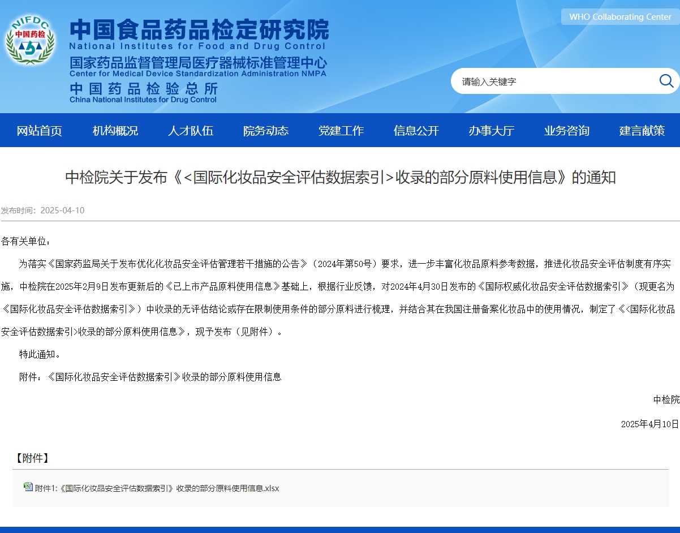680x533 pixels.
Task: Click the magnifier search icon
Action: pyautogui.click(x=666, y=81)
